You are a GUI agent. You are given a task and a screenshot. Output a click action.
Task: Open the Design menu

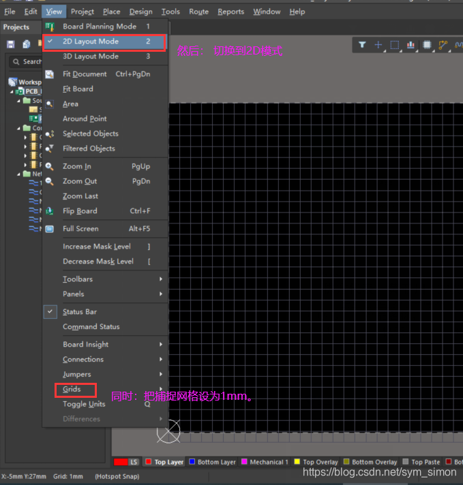(x=140, y=12)
